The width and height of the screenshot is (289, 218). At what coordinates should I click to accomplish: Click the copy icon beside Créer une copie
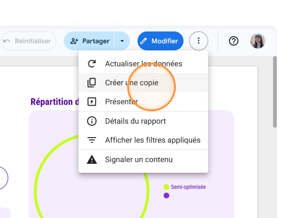pos(92,83)
